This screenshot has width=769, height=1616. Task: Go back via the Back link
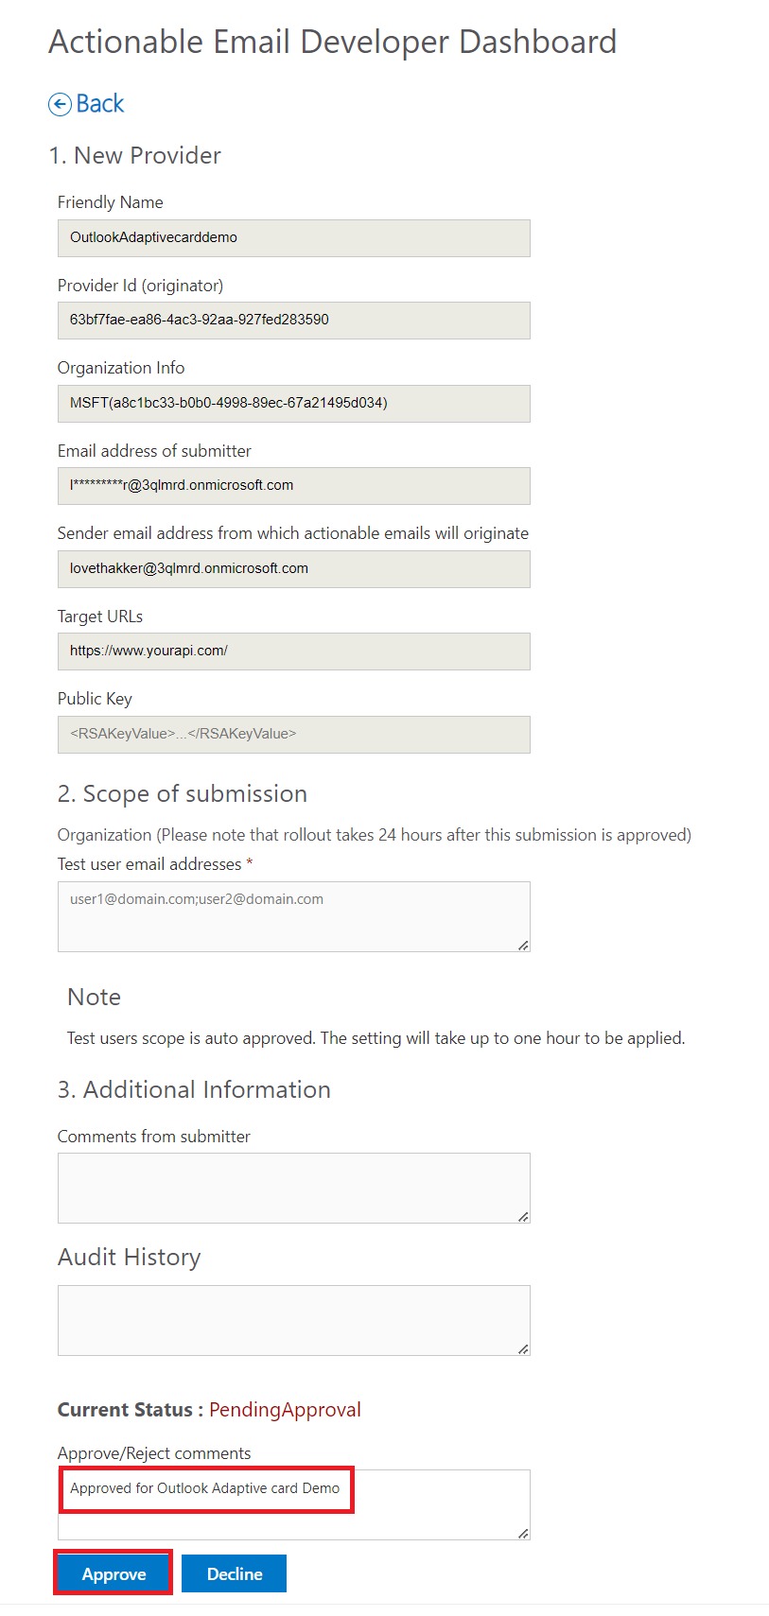(x=99, y=104)
